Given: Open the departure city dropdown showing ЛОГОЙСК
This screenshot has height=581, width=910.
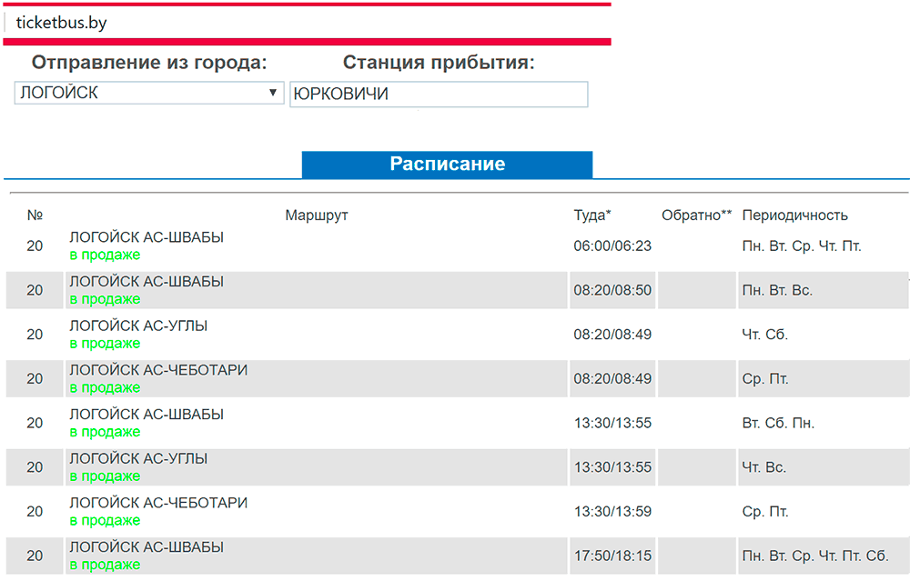Looking at the screenshot, I should (x=149, y=93).
